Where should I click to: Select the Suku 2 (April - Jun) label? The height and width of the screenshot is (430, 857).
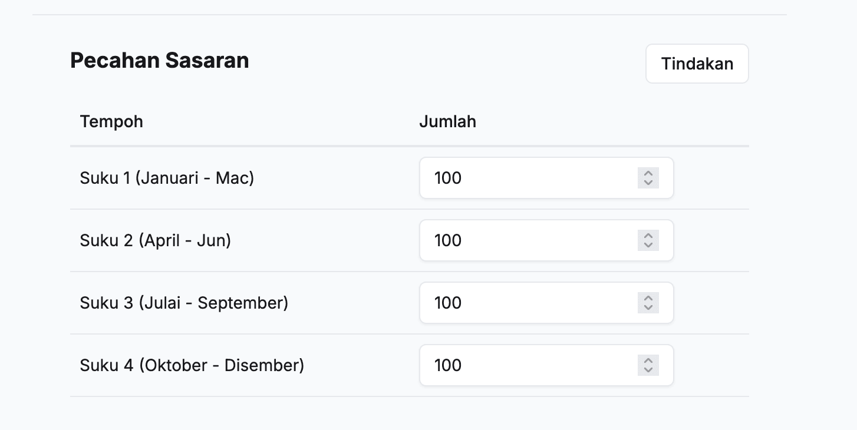[x=155, y=240]
